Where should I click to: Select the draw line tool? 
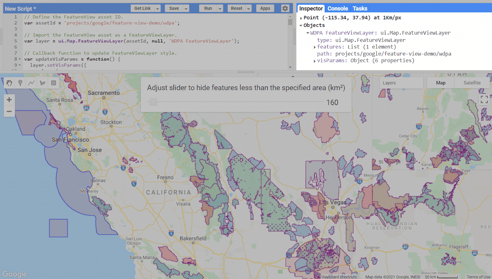(31, 83)
